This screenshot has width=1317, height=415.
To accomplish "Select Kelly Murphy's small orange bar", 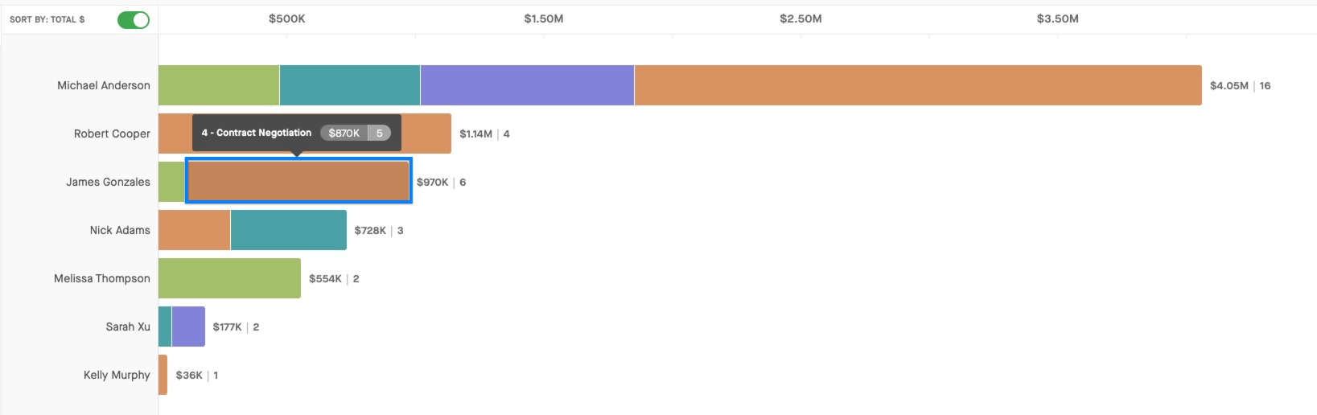I will 163,375.
